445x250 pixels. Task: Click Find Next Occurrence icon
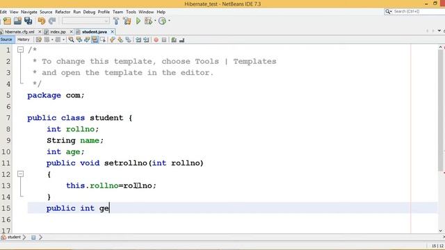click(87, 40)
